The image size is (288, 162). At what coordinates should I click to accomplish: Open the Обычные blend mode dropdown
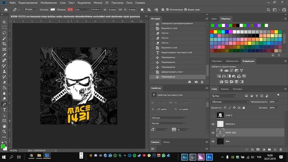point(230,102)
